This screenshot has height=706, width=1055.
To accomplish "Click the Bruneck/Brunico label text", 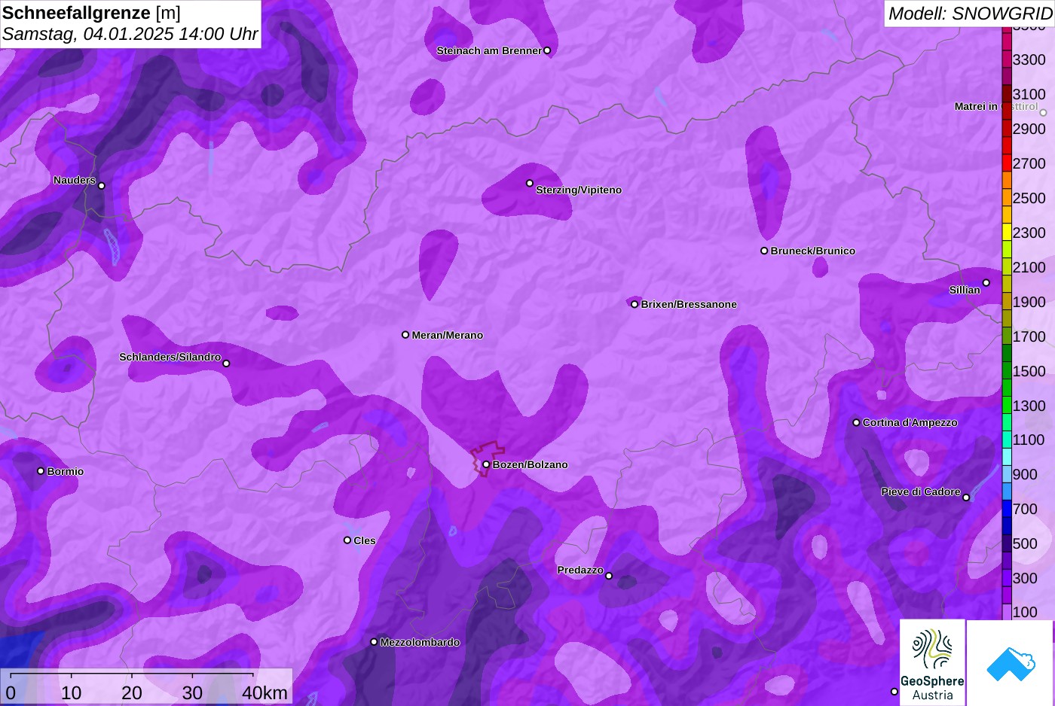I will (813, 251).
